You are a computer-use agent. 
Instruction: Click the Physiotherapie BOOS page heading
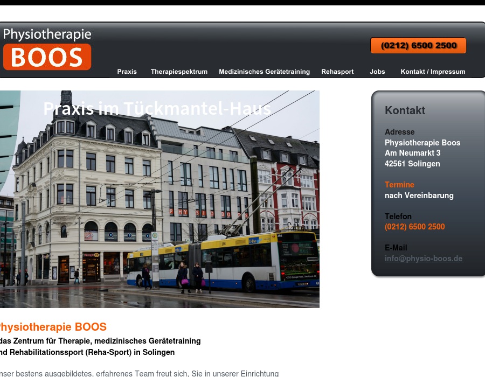point(53,327)
